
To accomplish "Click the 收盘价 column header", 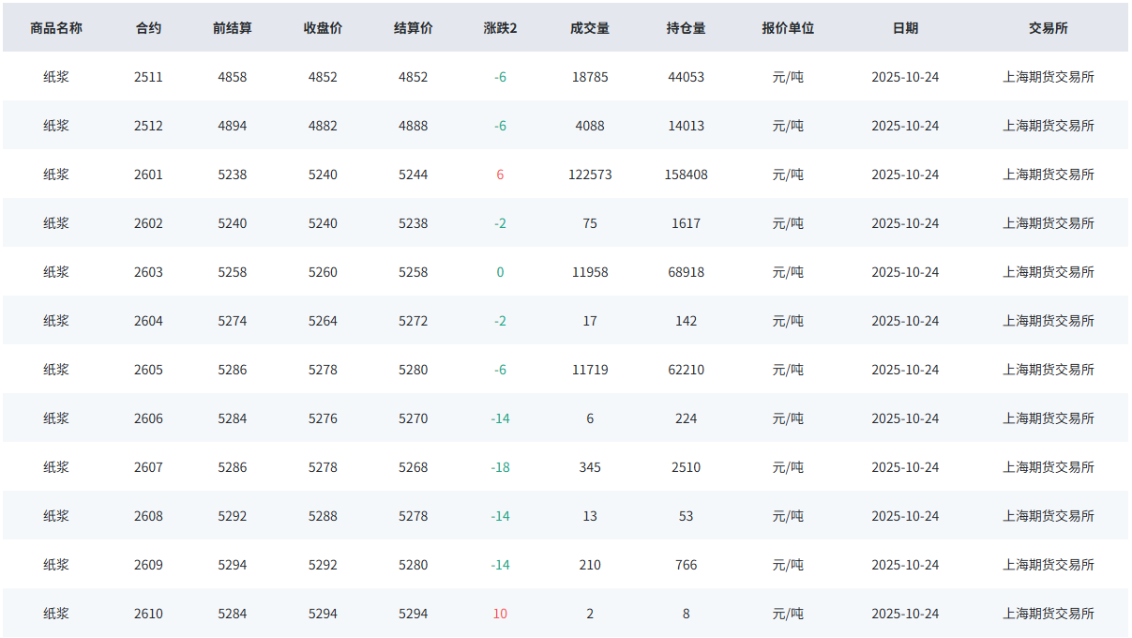I will [x=323, y=28].
